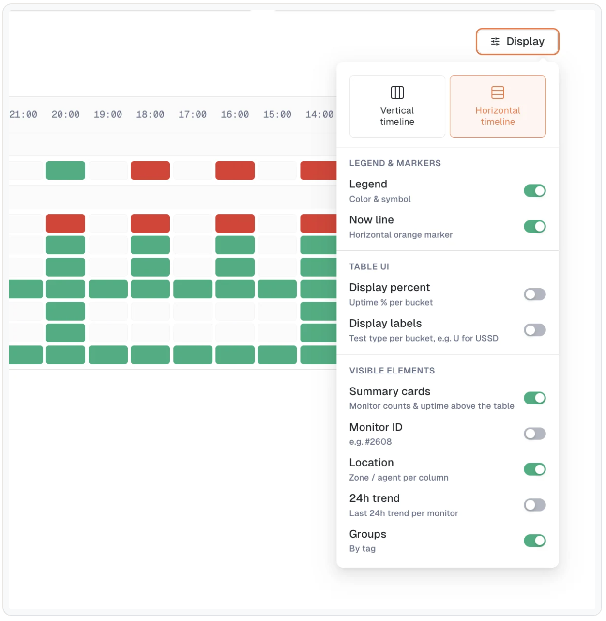
Task: Open the Display settings button
Action: click(x=517, y=42)
